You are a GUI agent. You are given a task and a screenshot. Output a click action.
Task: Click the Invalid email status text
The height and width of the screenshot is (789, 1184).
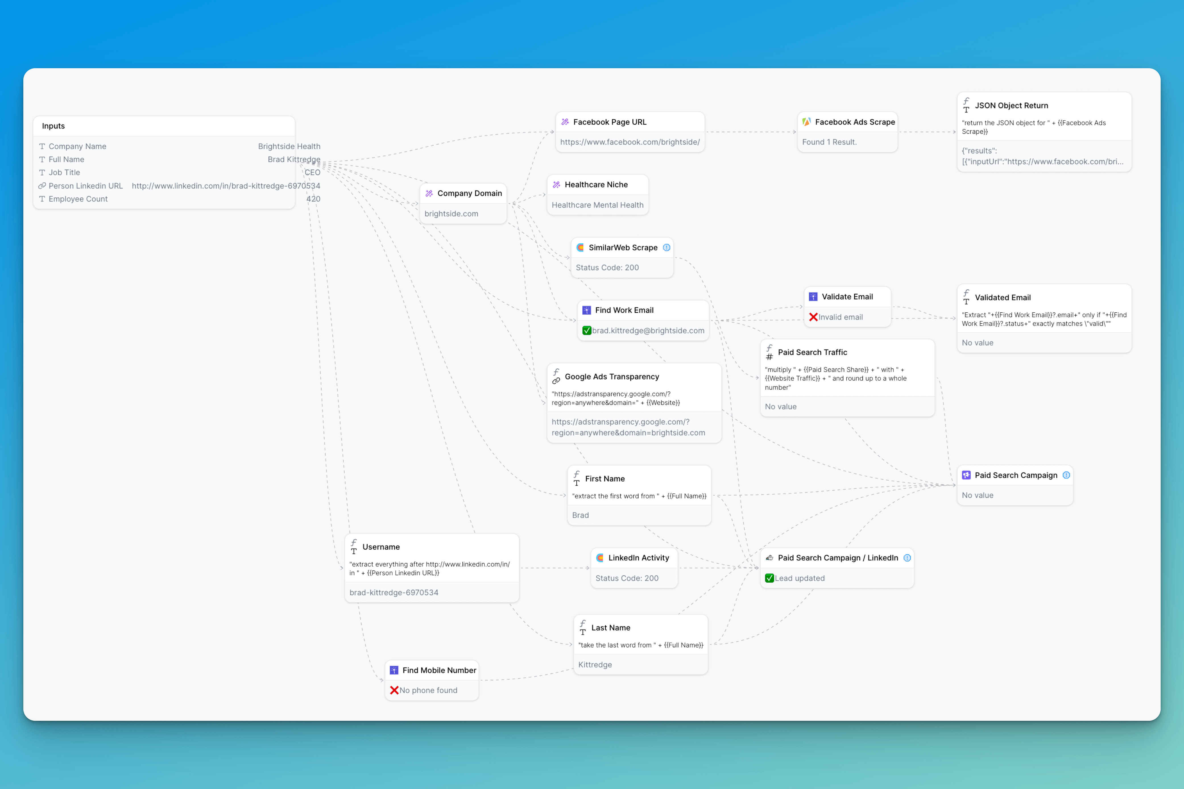click(841, 317)
